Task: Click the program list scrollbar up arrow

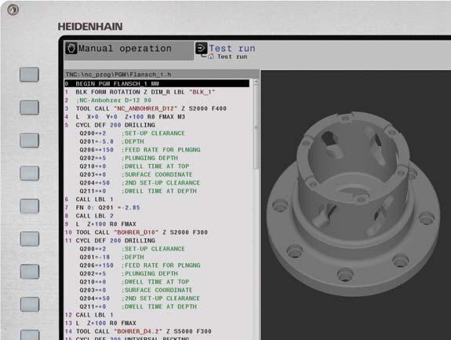Action: (x=256, y=82)
